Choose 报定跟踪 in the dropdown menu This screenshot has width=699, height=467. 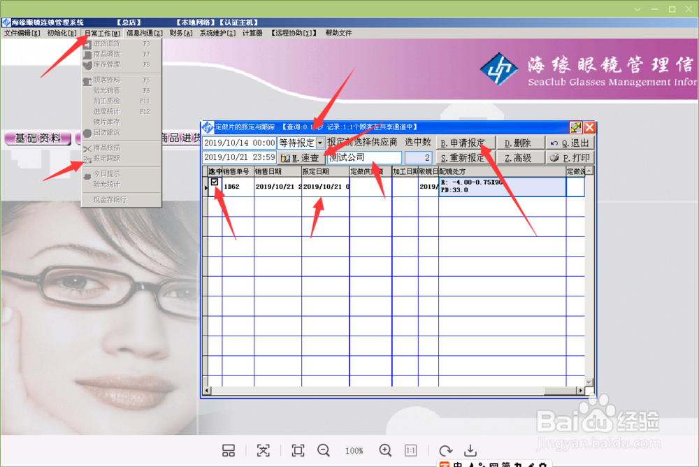pos(121,158)
